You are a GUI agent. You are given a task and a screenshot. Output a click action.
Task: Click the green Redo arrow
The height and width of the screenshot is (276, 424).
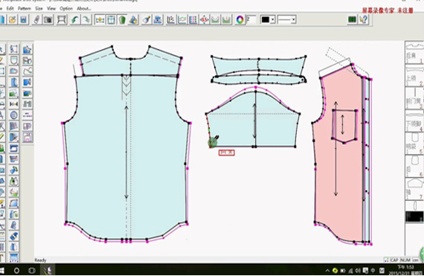coord(86,20)
